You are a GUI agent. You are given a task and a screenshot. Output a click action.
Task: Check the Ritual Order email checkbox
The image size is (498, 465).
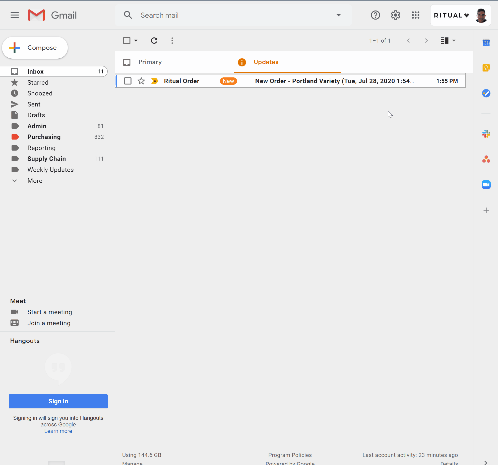(x=128, y=81)
